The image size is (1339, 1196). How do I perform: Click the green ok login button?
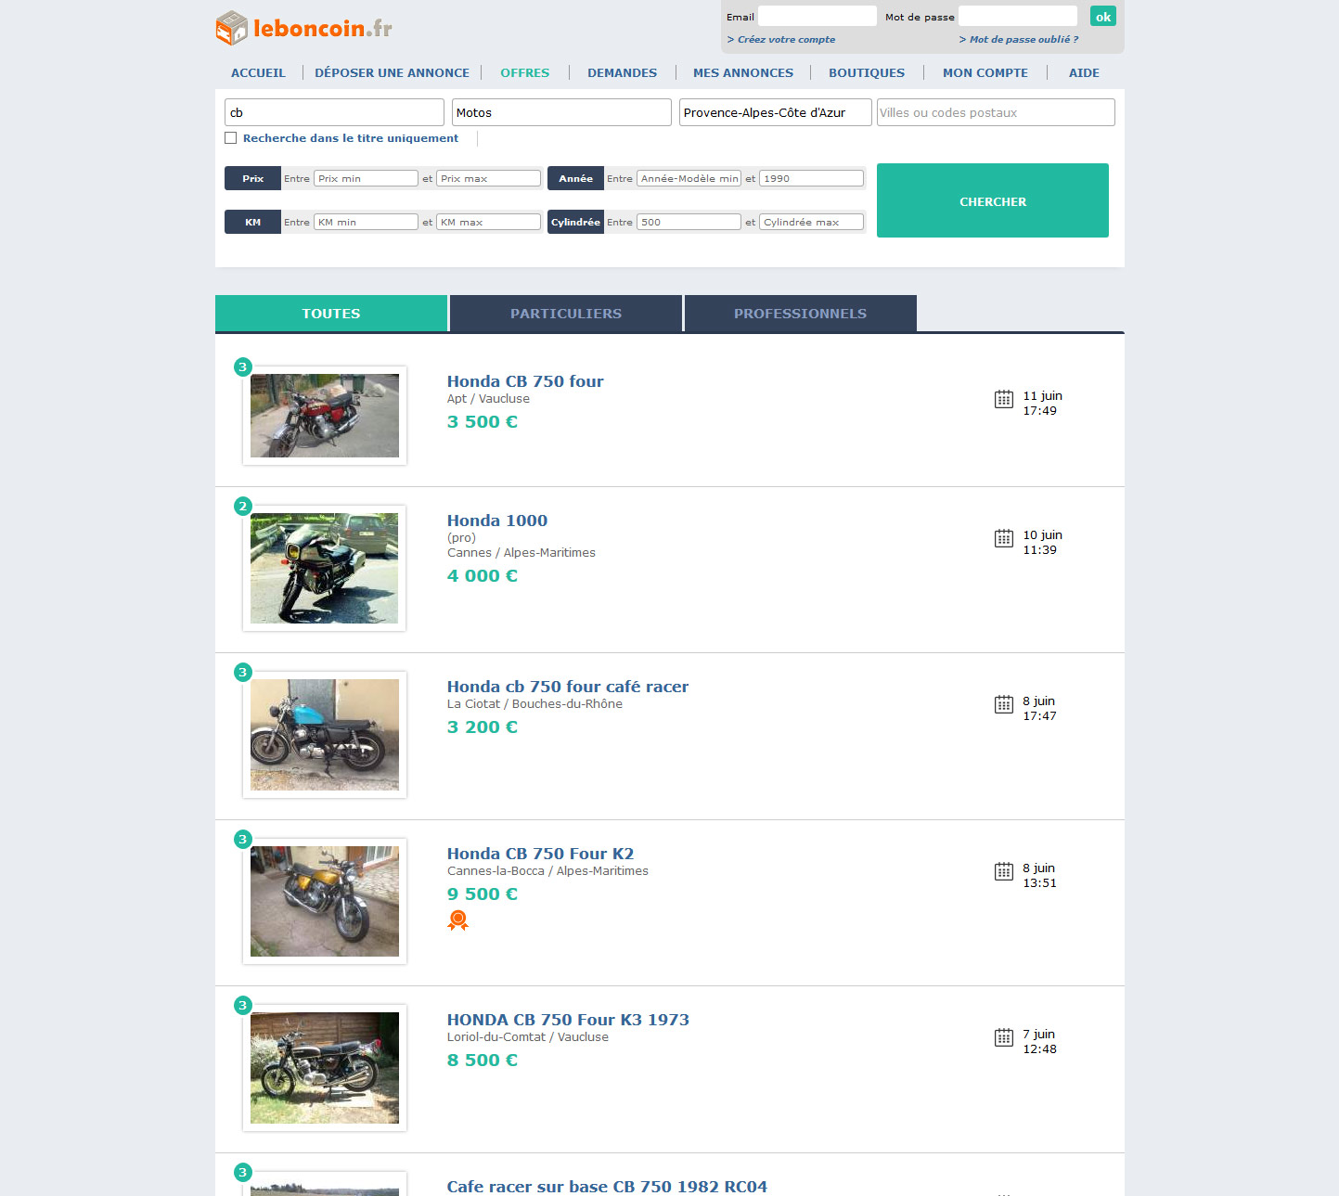click(1102, 16)
